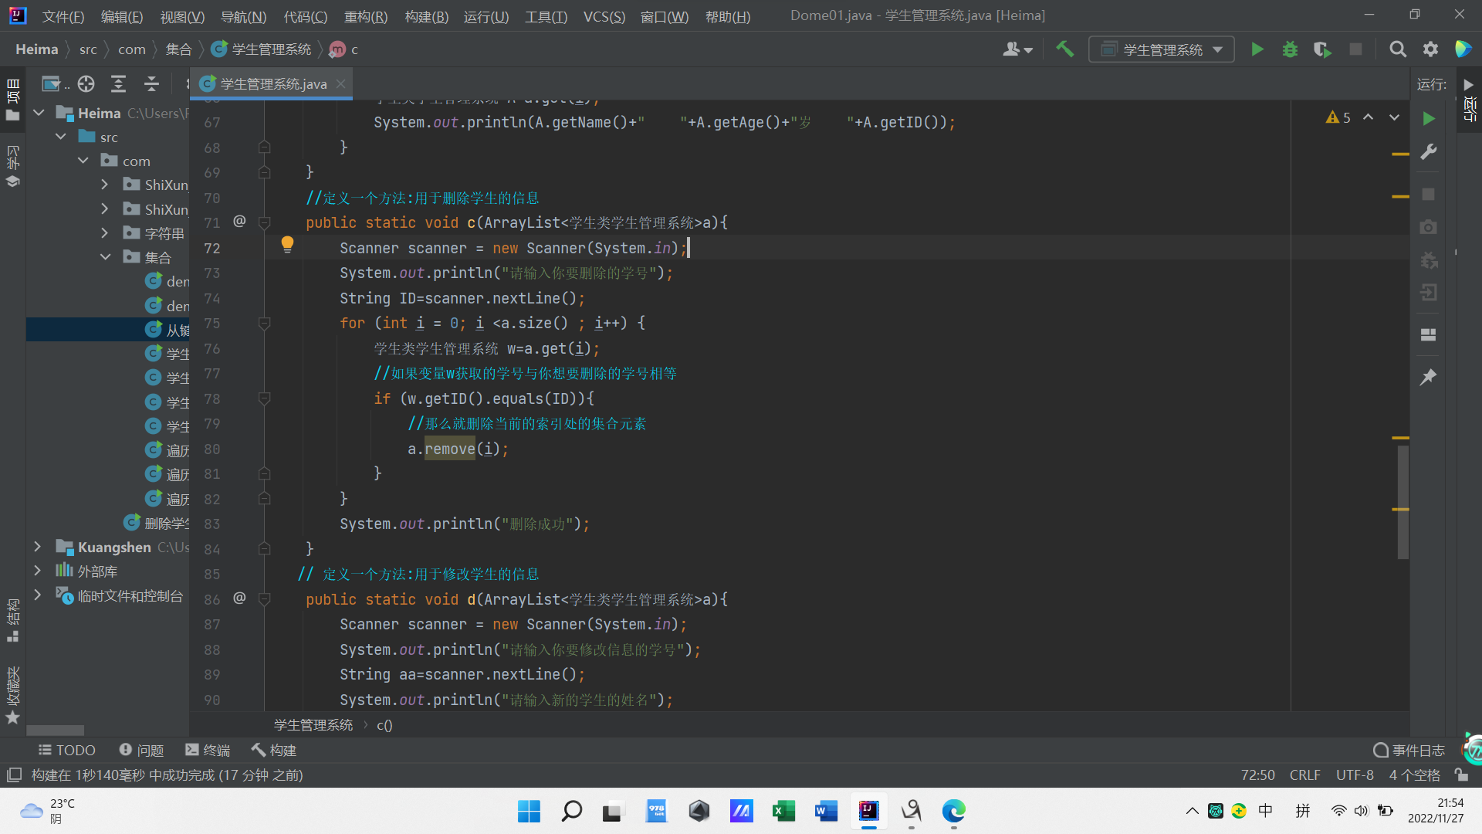1482x834 pixels.
Task: Click the green Run button in toolbar
Action: pos(1257,49)
